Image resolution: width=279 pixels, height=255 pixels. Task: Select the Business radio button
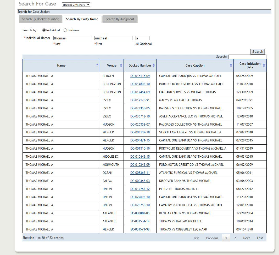pyautogui.click(x=65, y=30)
